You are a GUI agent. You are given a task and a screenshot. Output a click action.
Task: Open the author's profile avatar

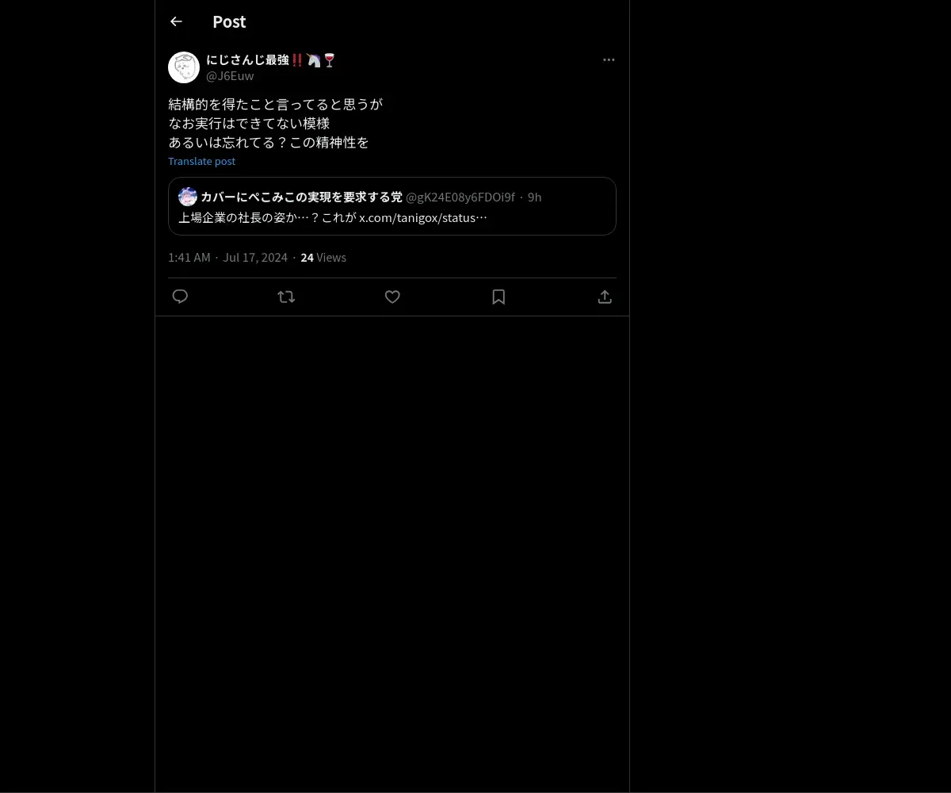[x=184, y=67]
